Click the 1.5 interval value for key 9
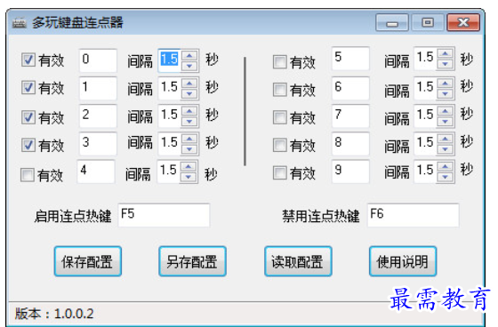 pos(425,171)
